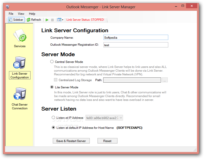
Task: Open the view options dropdown icon
Action: tap(60, 20)
